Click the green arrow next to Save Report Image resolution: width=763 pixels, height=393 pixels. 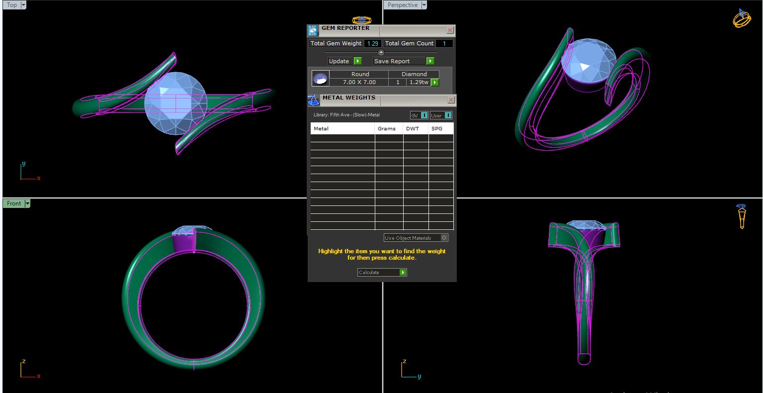(x=430, y=61)
